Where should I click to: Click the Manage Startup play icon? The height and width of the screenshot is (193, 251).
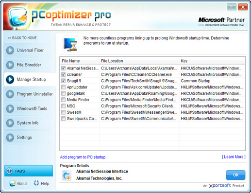point(10,79)
